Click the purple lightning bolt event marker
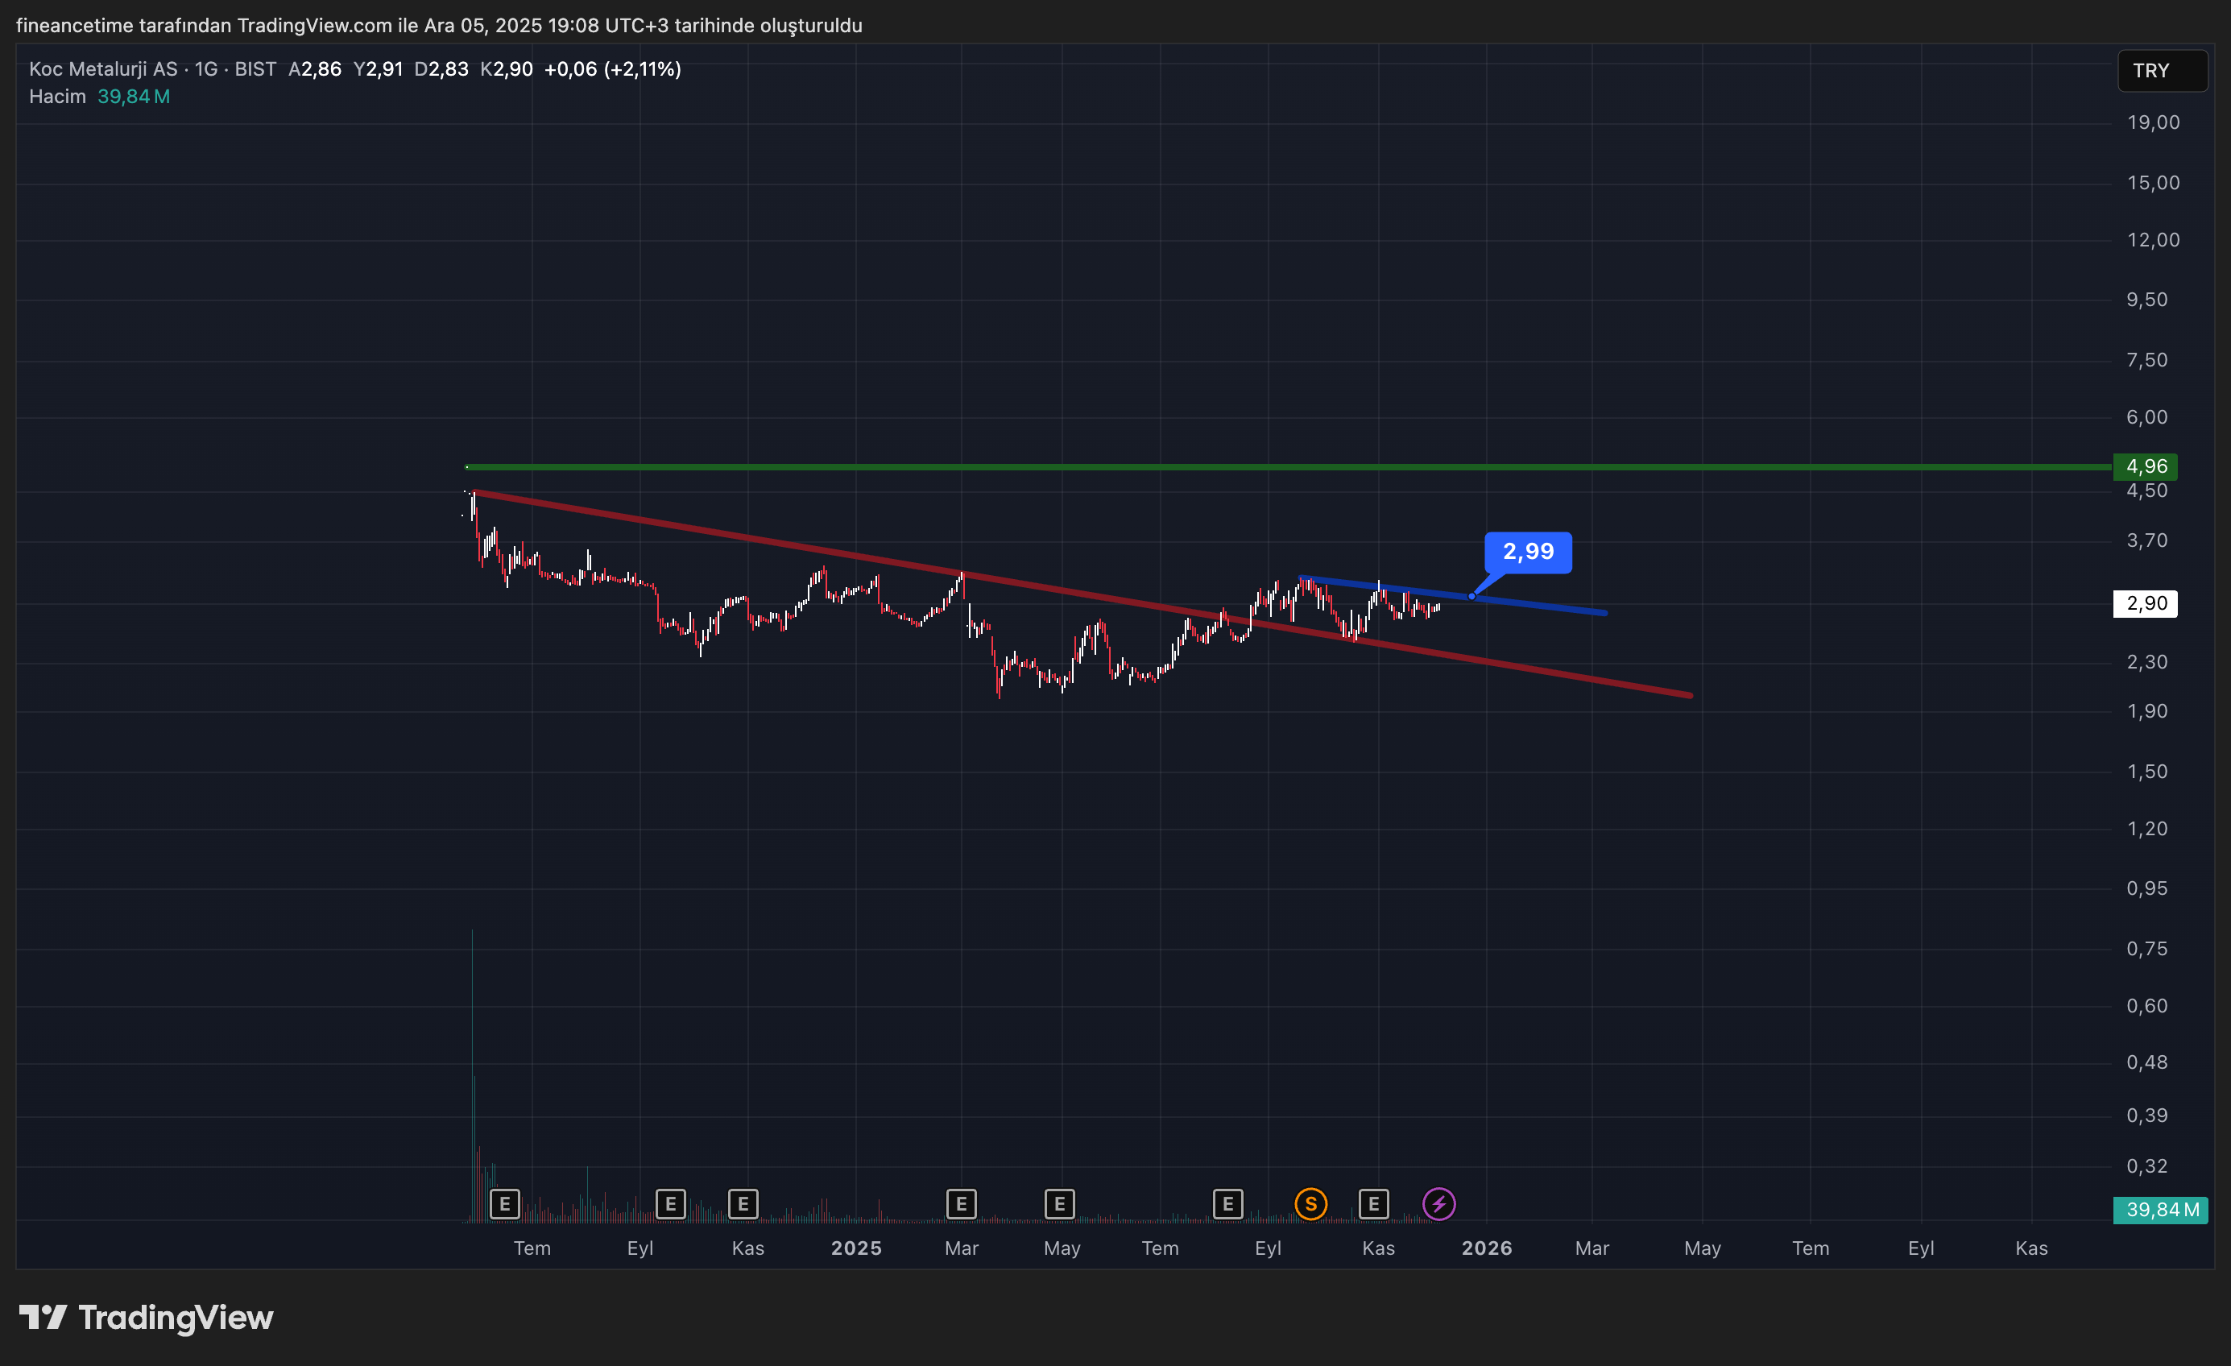The width and height of the screenshot is (2231, 1366). tap(1438, 1204)
